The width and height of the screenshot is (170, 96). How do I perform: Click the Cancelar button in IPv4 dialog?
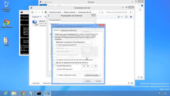click(98, 81)
